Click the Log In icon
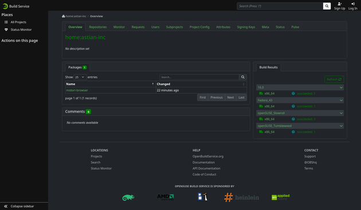 (353, 3)
